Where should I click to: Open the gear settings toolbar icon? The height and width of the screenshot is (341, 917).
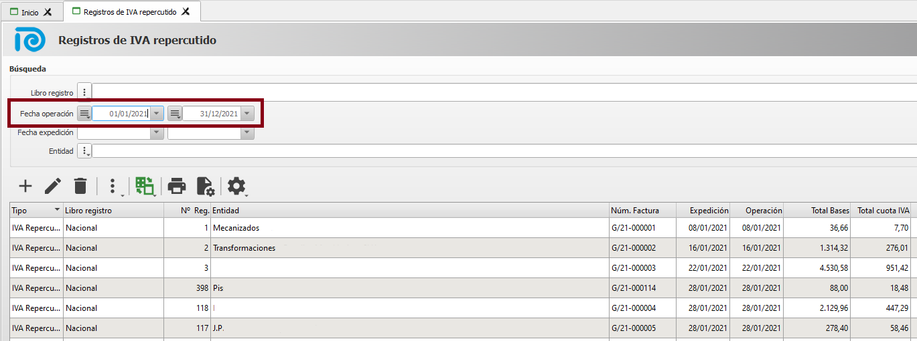point(236,186)
